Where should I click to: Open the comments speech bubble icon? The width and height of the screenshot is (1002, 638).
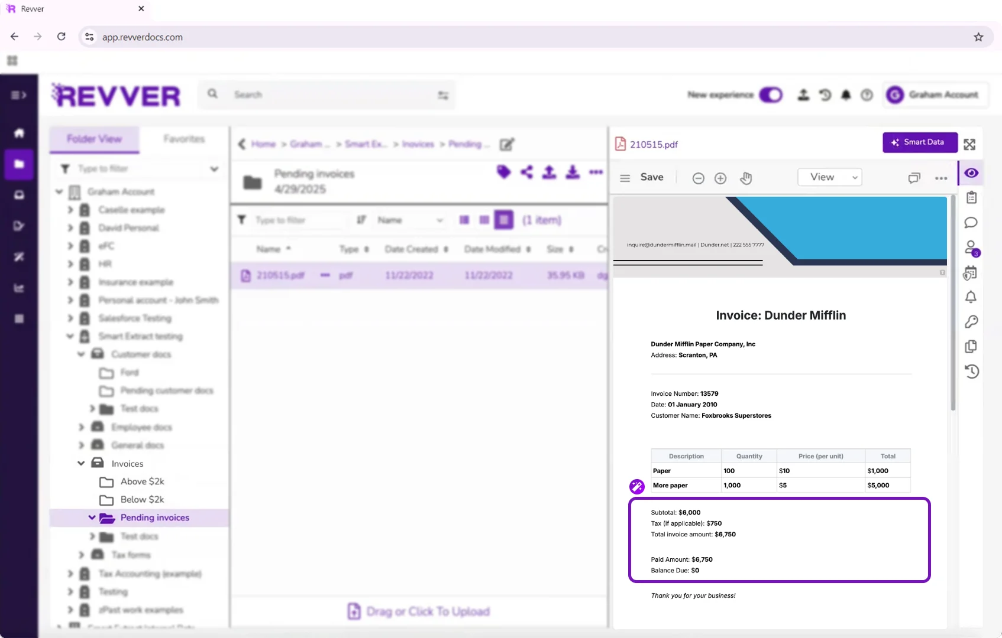click(971, 223)
